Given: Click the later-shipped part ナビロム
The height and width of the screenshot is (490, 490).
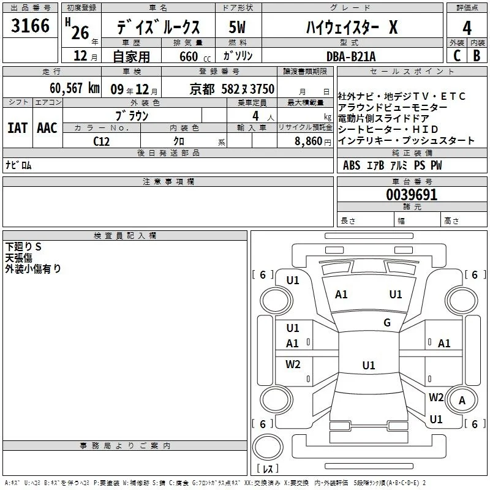Looking at the screenshot, I should [18, 165].
